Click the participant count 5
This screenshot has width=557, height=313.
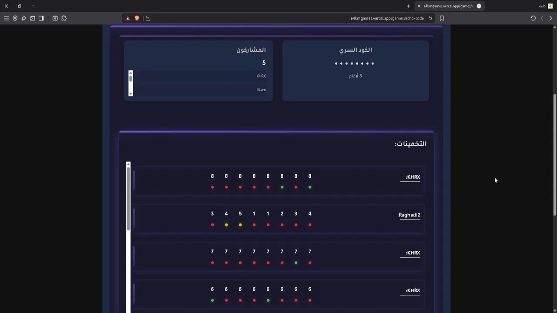point(264,63)
